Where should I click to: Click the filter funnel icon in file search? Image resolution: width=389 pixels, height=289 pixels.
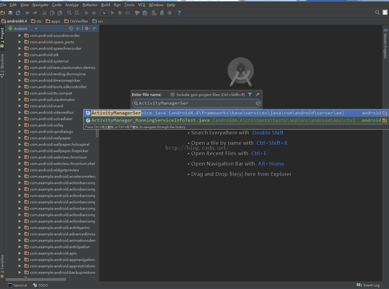250,95
